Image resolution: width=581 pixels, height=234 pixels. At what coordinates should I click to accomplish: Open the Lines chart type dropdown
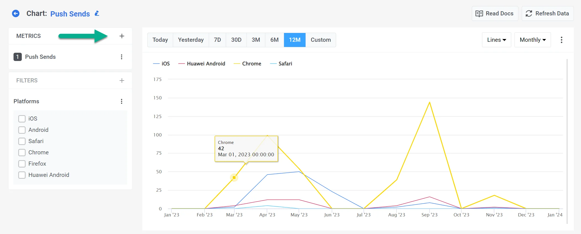point(496,40)
